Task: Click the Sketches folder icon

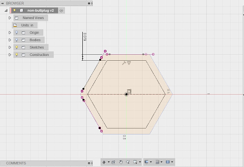Action: coord(23,47)
